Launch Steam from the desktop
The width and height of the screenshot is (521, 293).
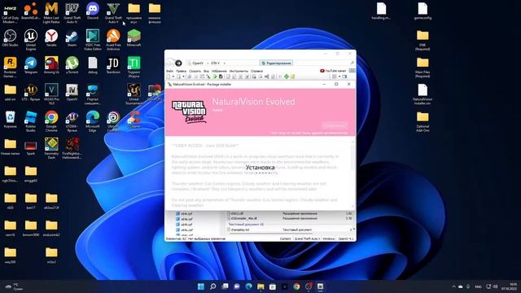point(72,38)
